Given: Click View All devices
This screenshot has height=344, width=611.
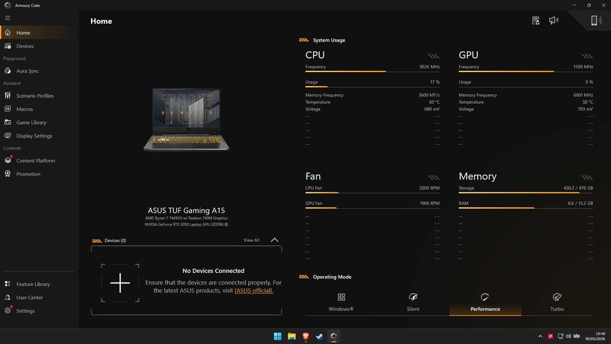Looking at the screenshot, I should coord(251,240).
